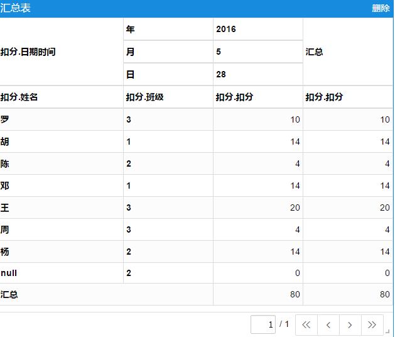Select the name cell 周
This screenshot has width=395, height=337.
point(62,229)
